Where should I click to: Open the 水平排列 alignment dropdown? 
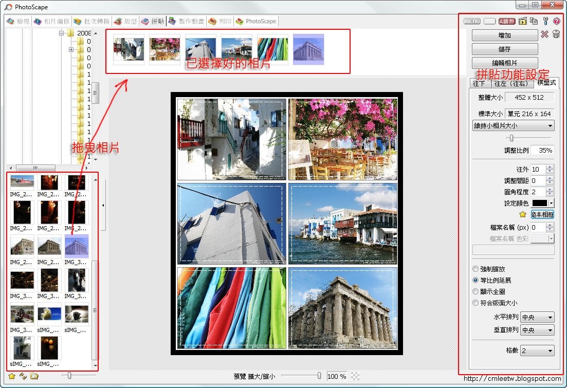(537, 317)
